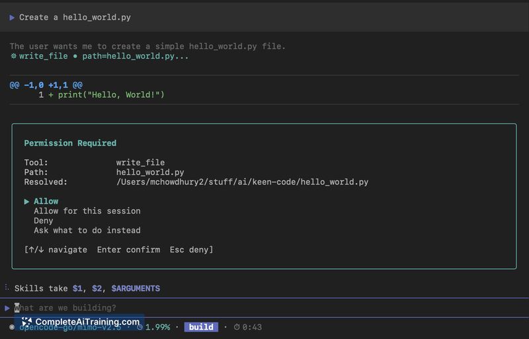Click the '$2' token in the tip
This screenshot has width=529, height=339.
[x=97, y=289]
